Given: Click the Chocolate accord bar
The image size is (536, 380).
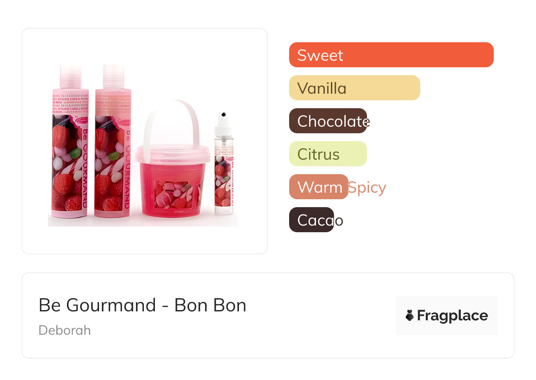Looking at the screenshot, I should coord(328,121).
